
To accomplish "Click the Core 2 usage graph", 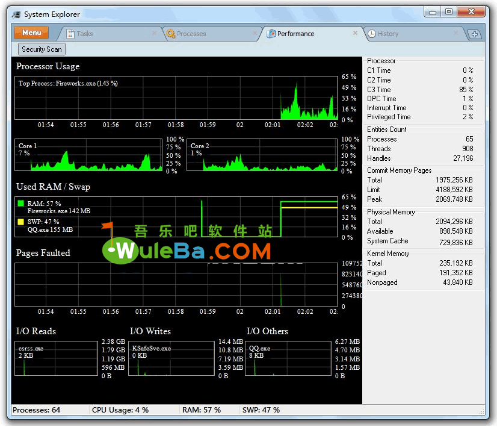I will 262,155.
